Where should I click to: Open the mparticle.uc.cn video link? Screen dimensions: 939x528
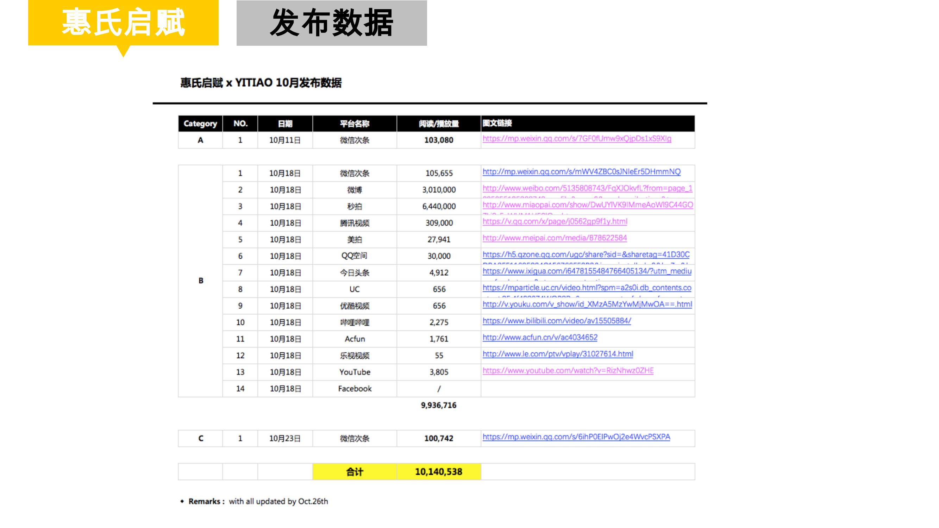[x=587, y=288]
